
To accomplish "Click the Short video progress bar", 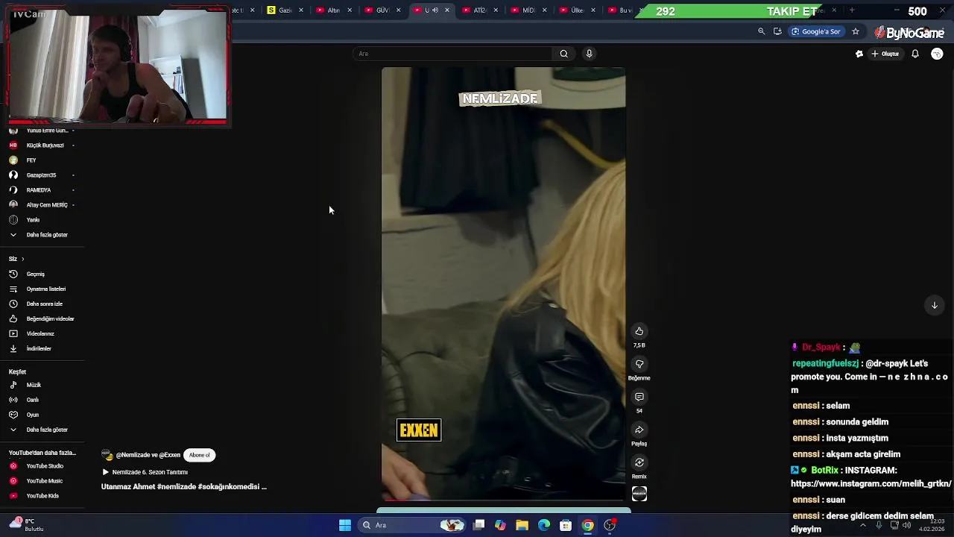I will pos(503,500).
